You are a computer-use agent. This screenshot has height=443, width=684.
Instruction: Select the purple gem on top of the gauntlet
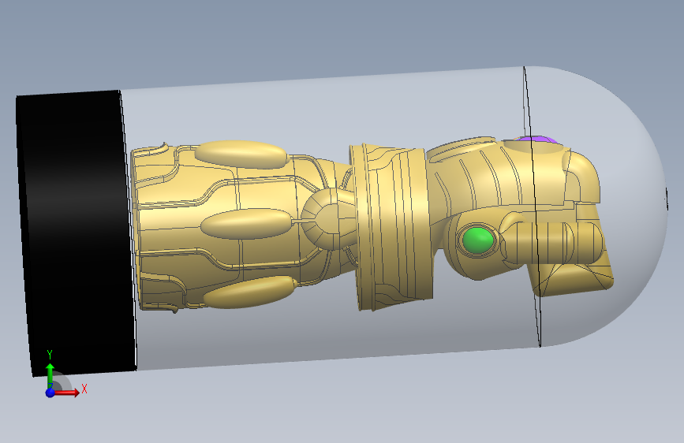tap(537, 140)
